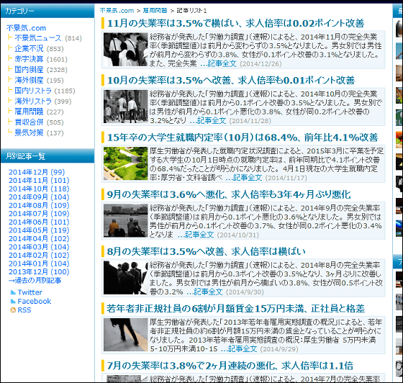Open 11月の失業率 article headline
This screenshot has width=403, height=383.
pyautogui.click(x=235, y=23)
